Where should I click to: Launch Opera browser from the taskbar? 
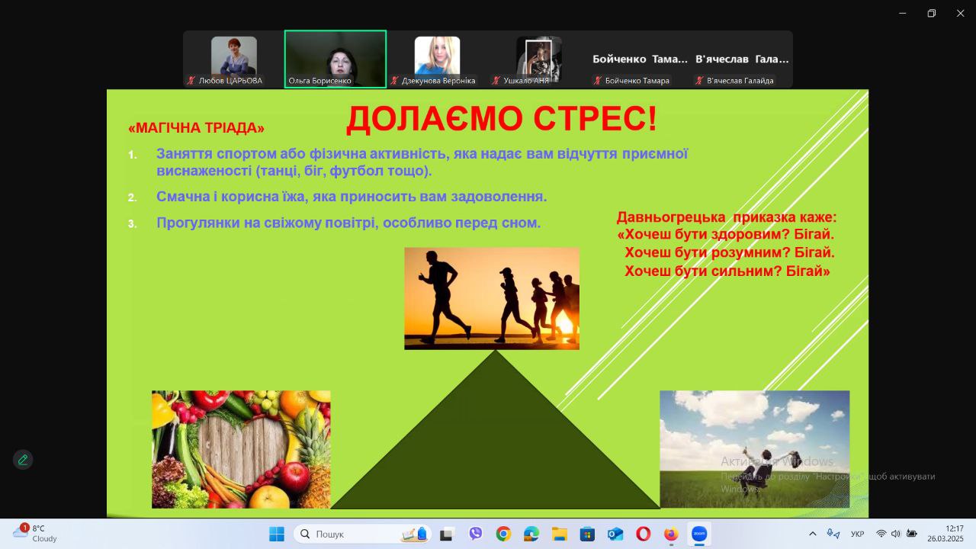pyautogui.click(x=644, y=534)
